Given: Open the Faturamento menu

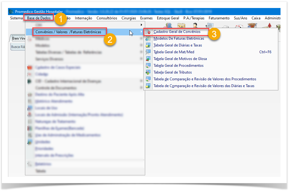Looking at the screenshot, I should tap(219, 18).
